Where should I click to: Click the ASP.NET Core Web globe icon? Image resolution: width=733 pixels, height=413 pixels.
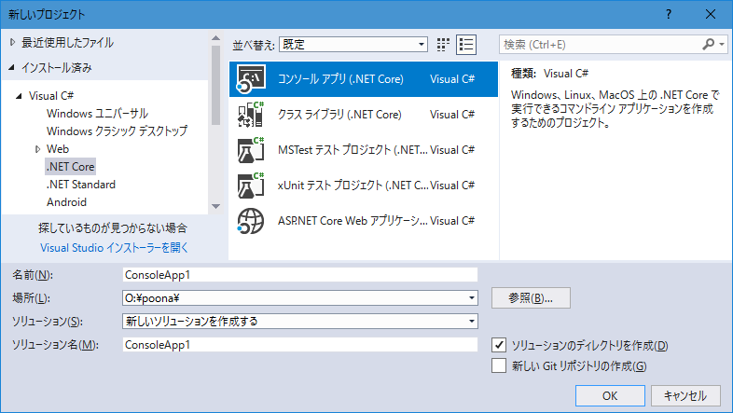pyautogui.click(x=251, y=221)
